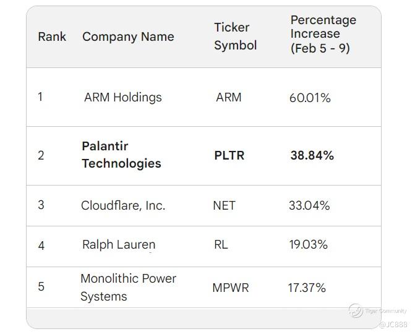Select the Cloudflare, Inc. company name
The height and width of the screenshot is (334, 415).
click(x=123, y=205)
